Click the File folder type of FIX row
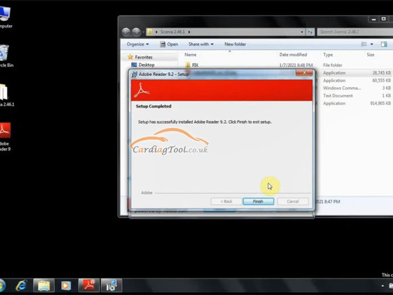Viewport: 393px width, 295px height. click(333, 65)
